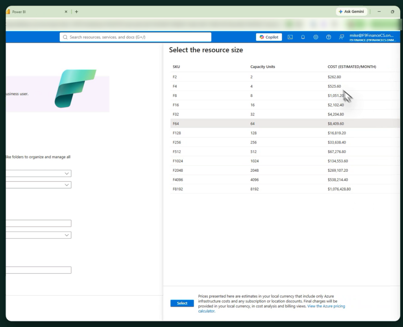Click the Capacity Units column header
Viewport: 403px width, 327px height.
point(263,67)
